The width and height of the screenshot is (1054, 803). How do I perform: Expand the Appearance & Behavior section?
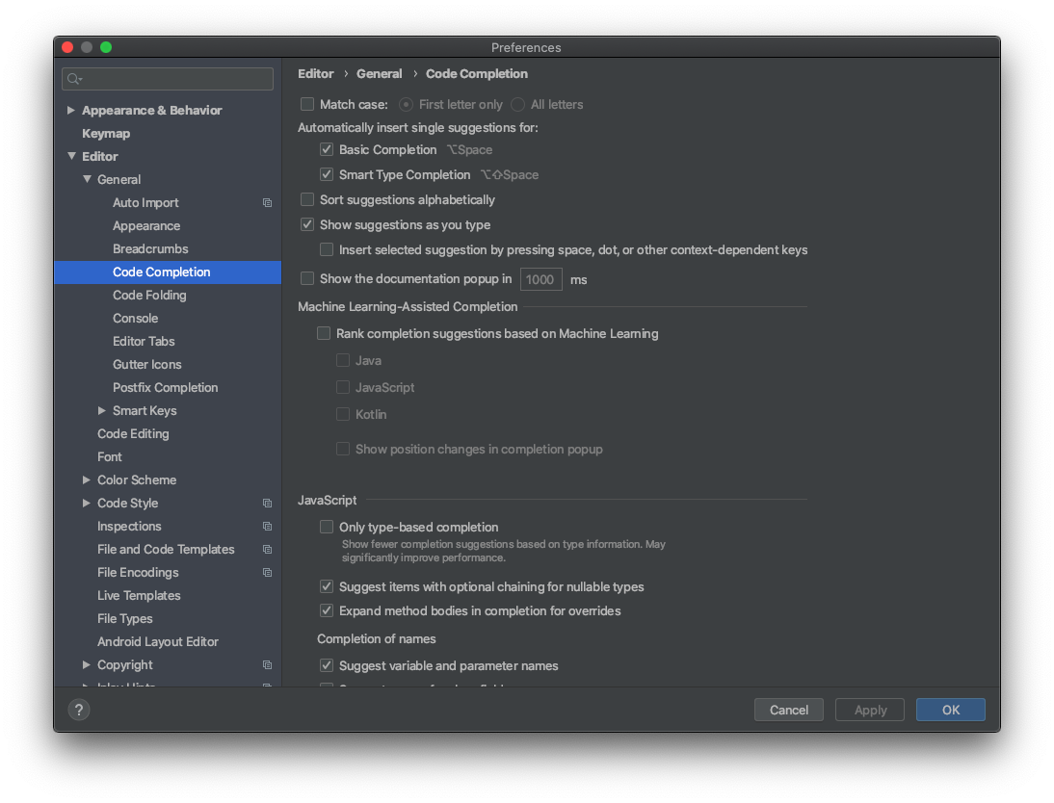coord(71,110)
